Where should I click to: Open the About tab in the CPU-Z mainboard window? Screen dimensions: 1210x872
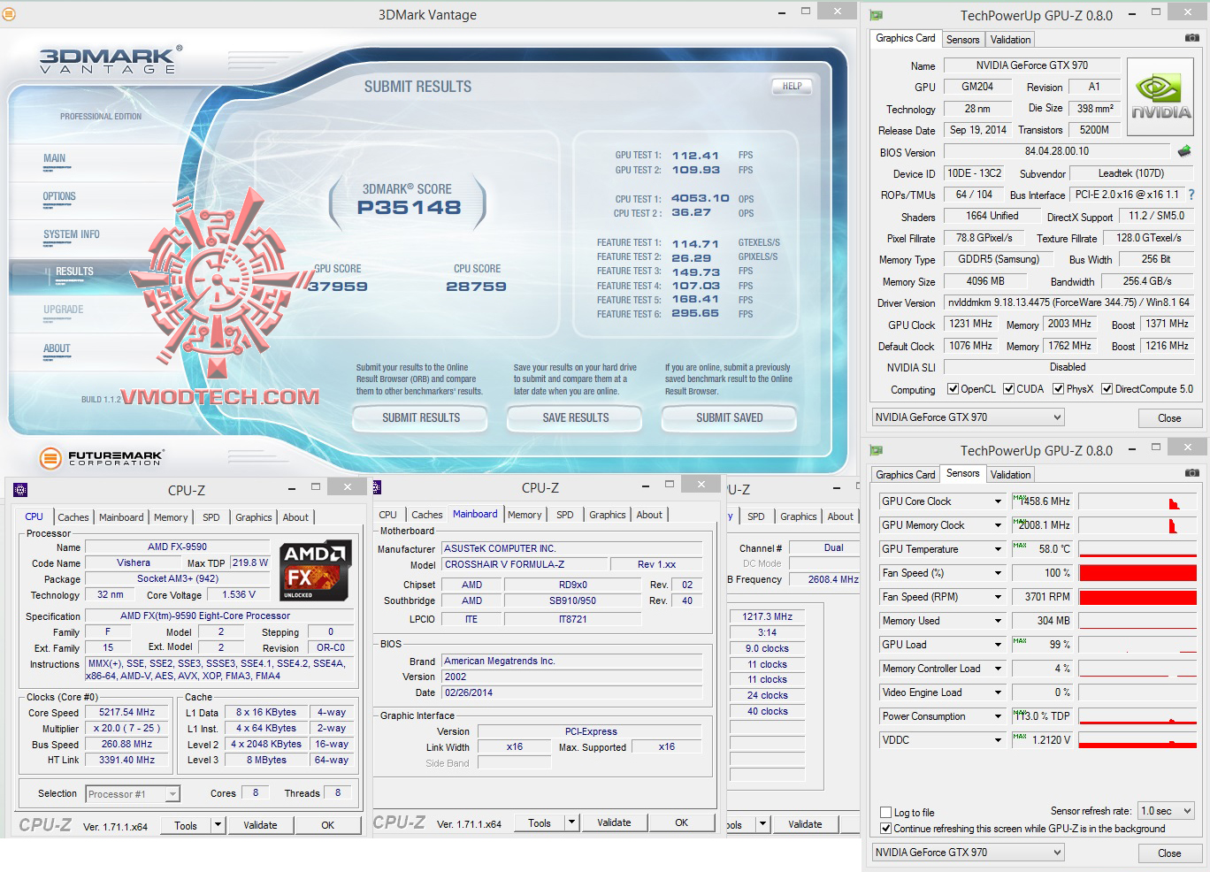(649, 515)
